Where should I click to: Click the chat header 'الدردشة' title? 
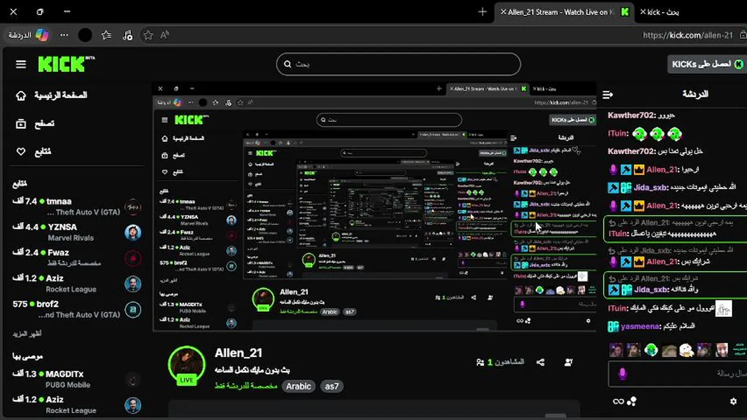(x=695, y=94)
